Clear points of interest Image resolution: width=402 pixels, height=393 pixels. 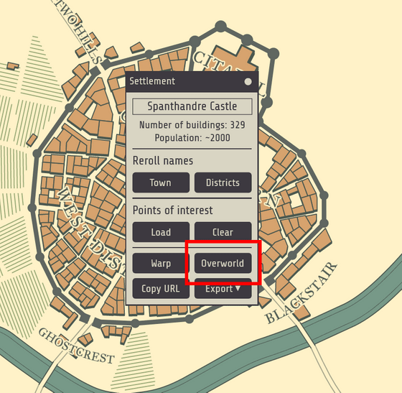[x=223, y=232]
